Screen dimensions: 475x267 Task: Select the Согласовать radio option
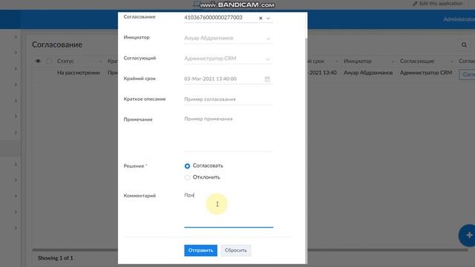tap(187, 166)
